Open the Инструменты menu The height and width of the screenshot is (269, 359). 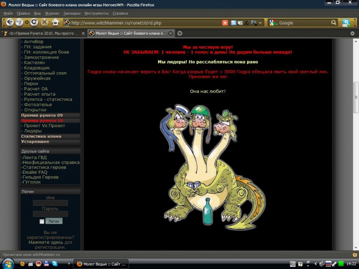[97, 13]
